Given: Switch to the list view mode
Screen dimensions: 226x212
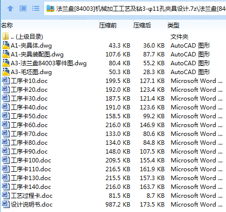Looking at the screenshot, I should 36,8.
